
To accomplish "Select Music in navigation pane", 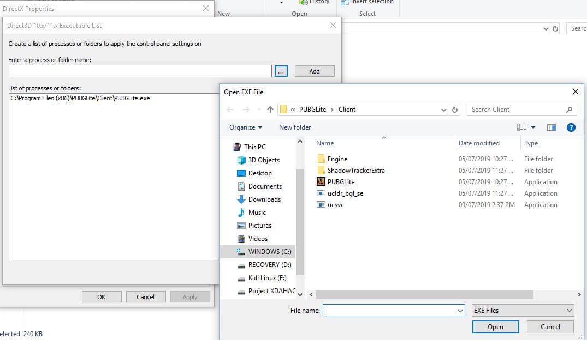I will (x=257, y=212).
